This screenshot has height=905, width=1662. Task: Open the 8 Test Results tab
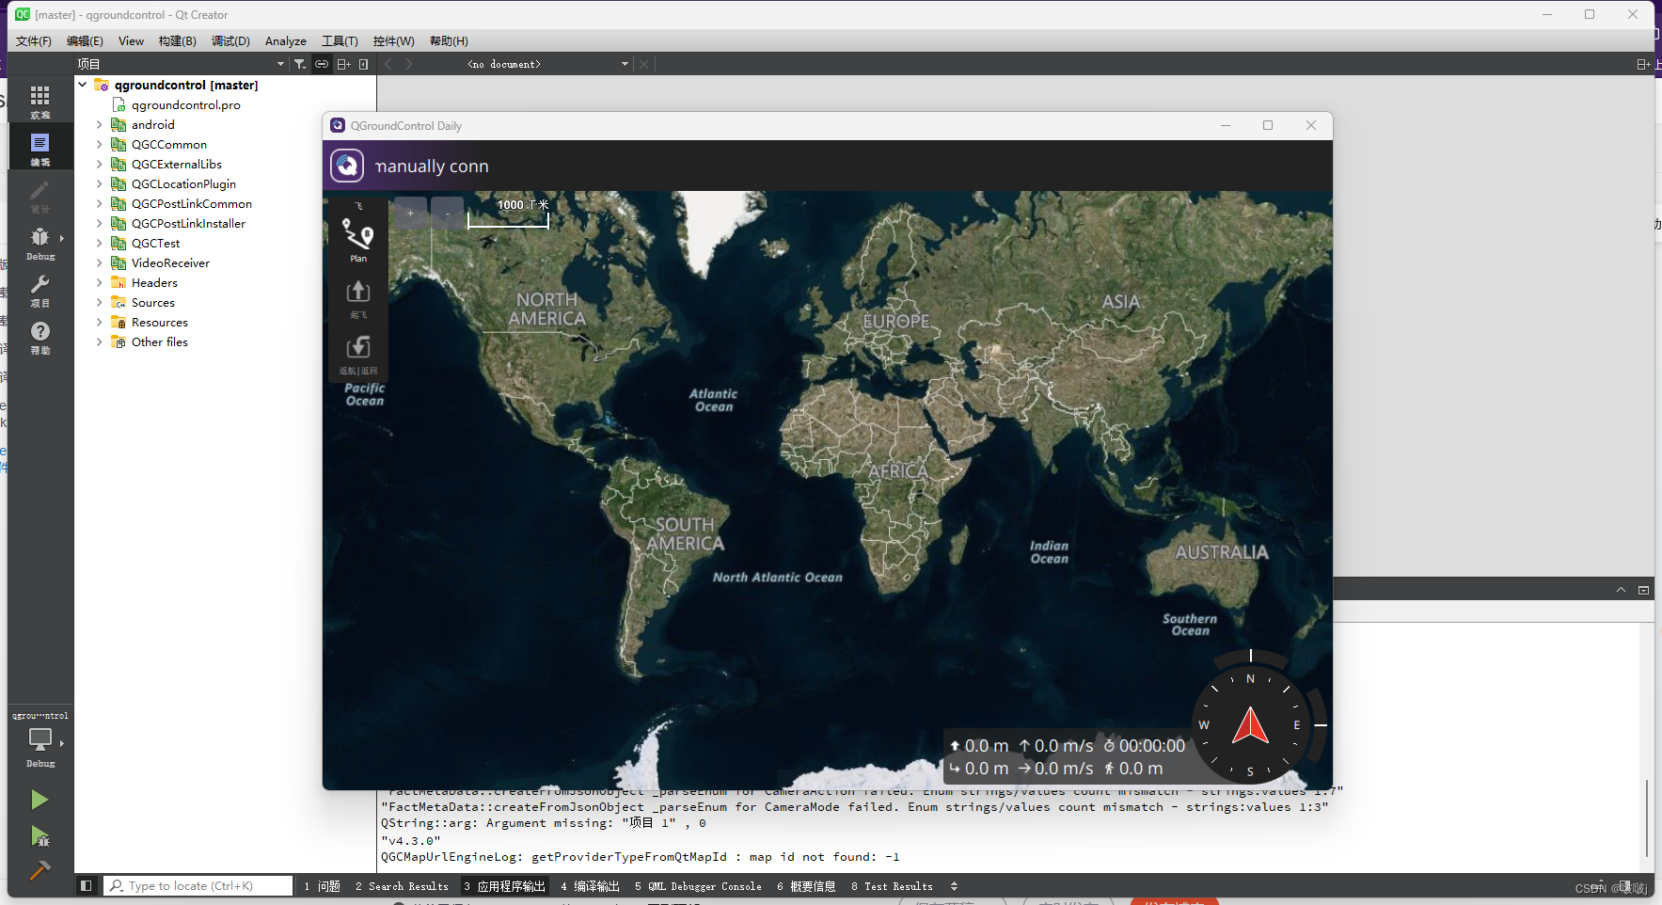(892, 886)
